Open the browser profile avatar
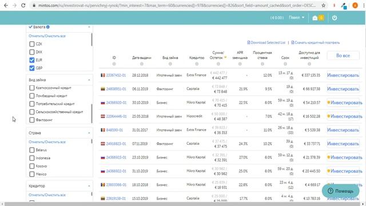The height and width of the screenshot is (206, 366). (355, 5)
